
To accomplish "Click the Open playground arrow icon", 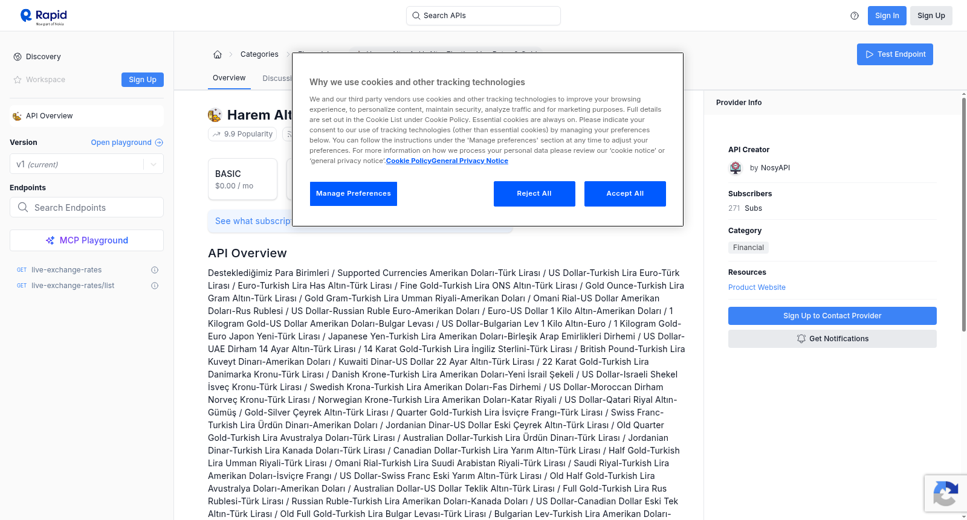I will point(159,143).
